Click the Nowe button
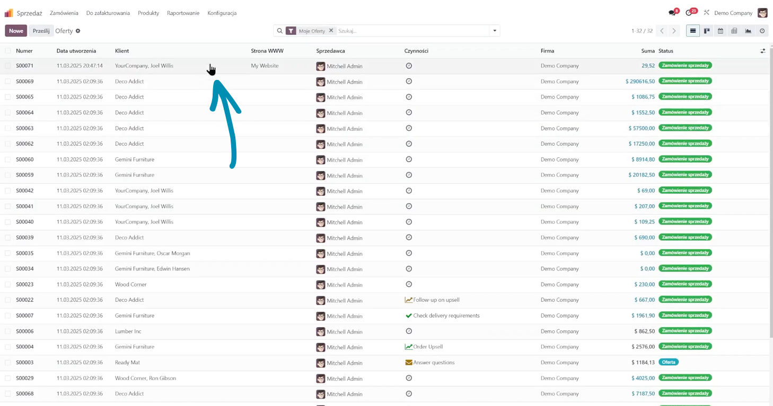The image size is (773, 406). pos(16,31)
